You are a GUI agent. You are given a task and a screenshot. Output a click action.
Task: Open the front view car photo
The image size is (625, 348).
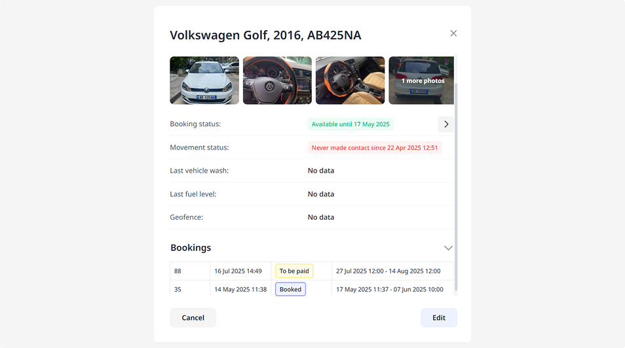204,80
